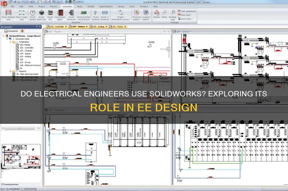Close the 102 - Controller document tab

tap(66, 27)
